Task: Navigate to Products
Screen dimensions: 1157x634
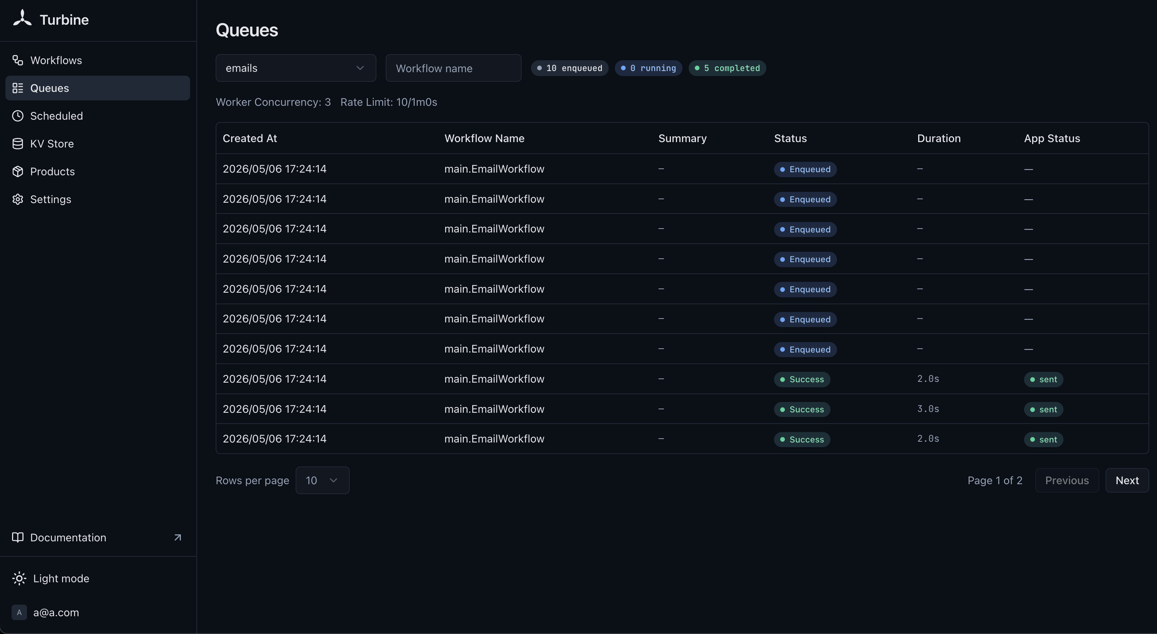Action: point(97,172)
